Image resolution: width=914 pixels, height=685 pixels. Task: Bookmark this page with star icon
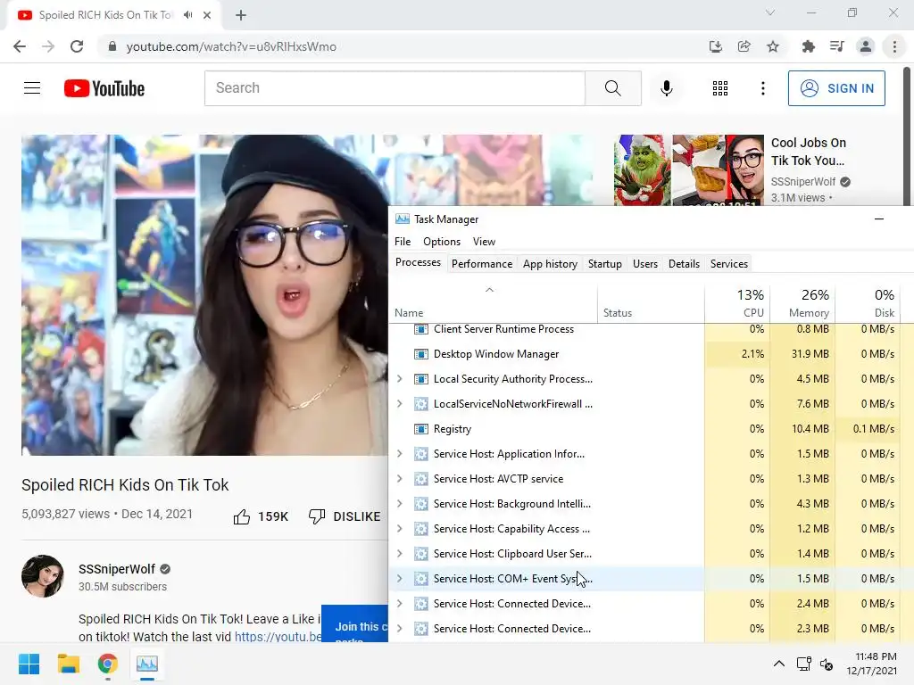tap(772, 46)
